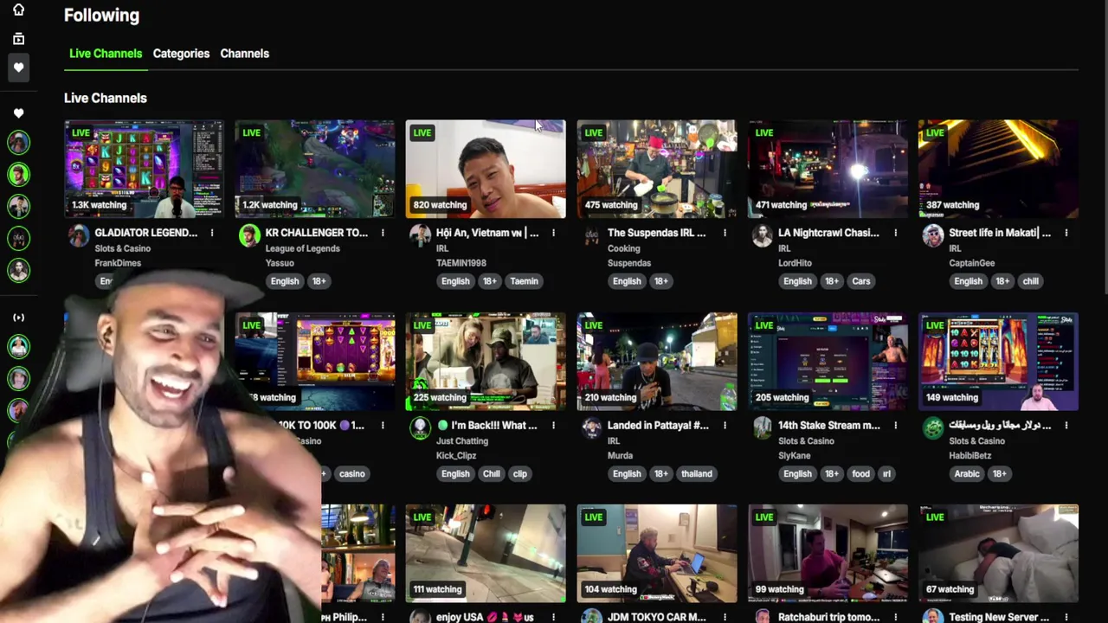Select the Taemin tag on Hội An stream

tap(524, 281)
